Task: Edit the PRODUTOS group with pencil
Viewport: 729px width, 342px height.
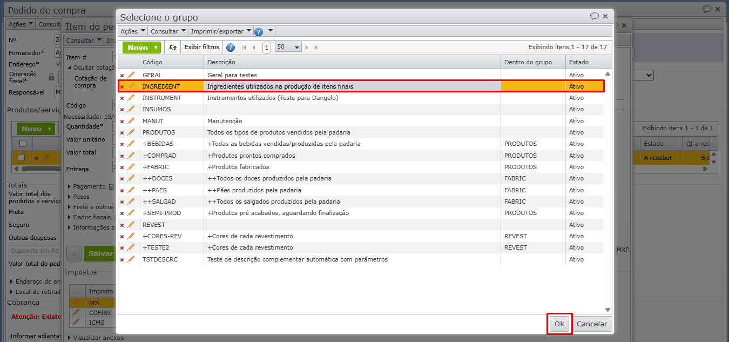Action: click(131, 132)
